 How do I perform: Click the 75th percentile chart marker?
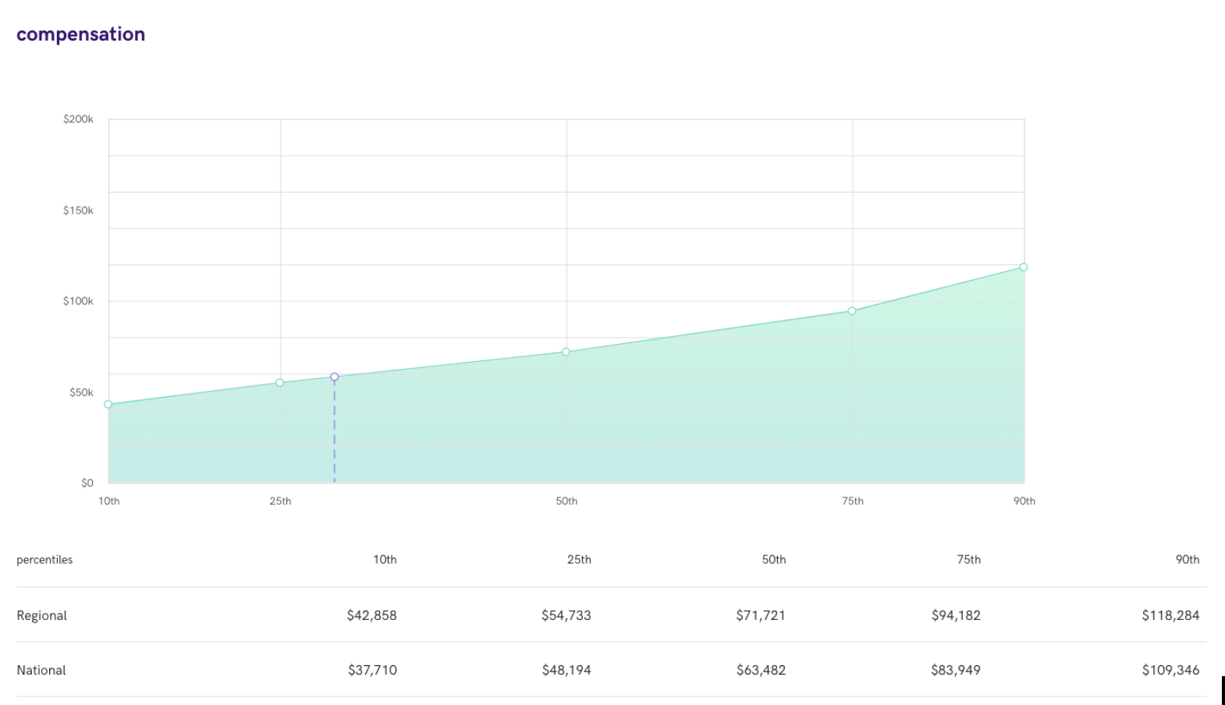pyautogui.click(x=852, y=311)
